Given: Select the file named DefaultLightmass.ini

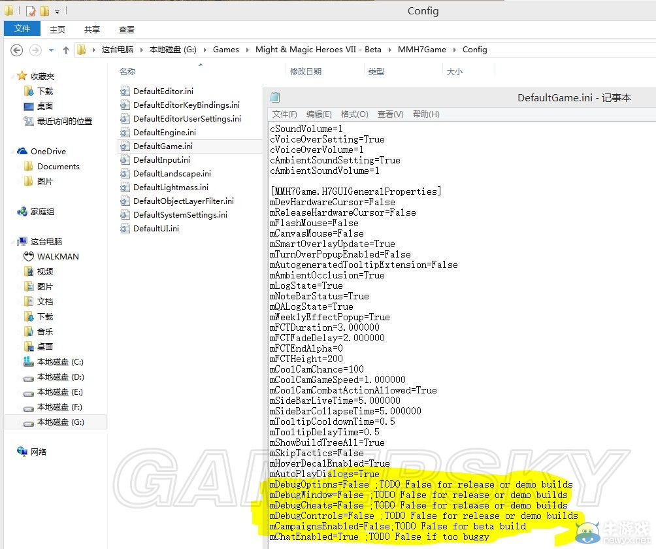Looking at the screenshot, I should [x=171, y=188].
